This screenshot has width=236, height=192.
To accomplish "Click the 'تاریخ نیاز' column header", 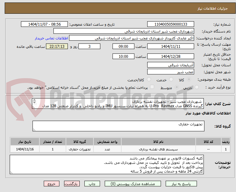I will (25, 142).
